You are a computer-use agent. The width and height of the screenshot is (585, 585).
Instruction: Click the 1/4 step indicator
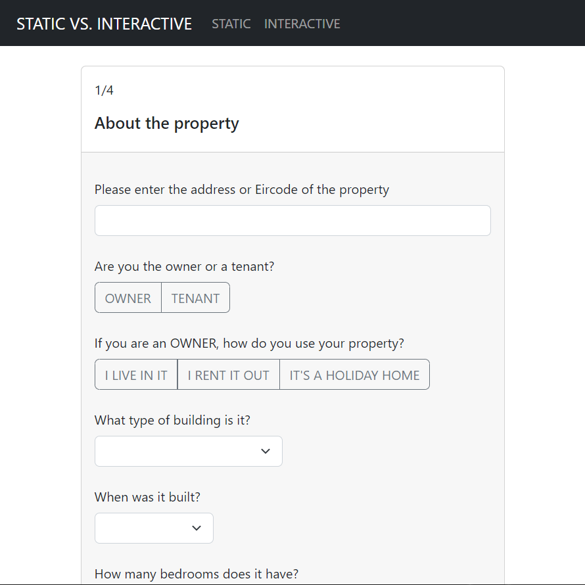point(104,91)
